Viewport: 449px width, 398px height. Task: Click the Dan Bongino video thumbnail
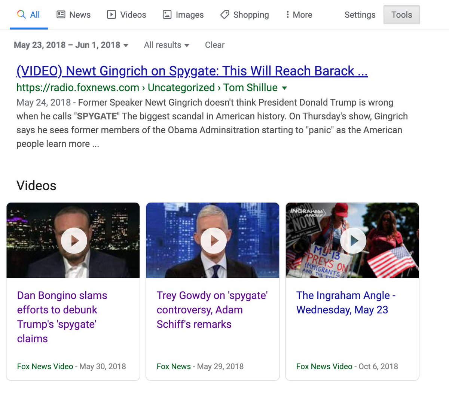[73, 240]
